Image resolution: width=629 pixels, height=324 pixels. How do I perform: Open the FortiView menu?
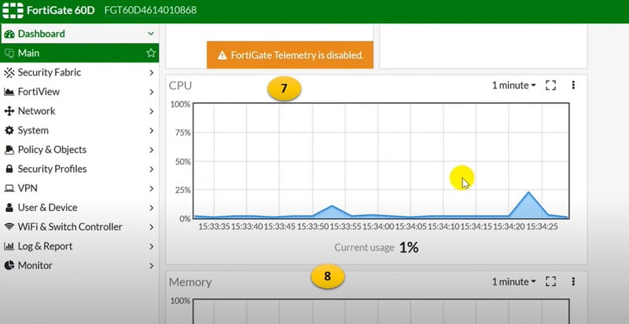(79, 92)
